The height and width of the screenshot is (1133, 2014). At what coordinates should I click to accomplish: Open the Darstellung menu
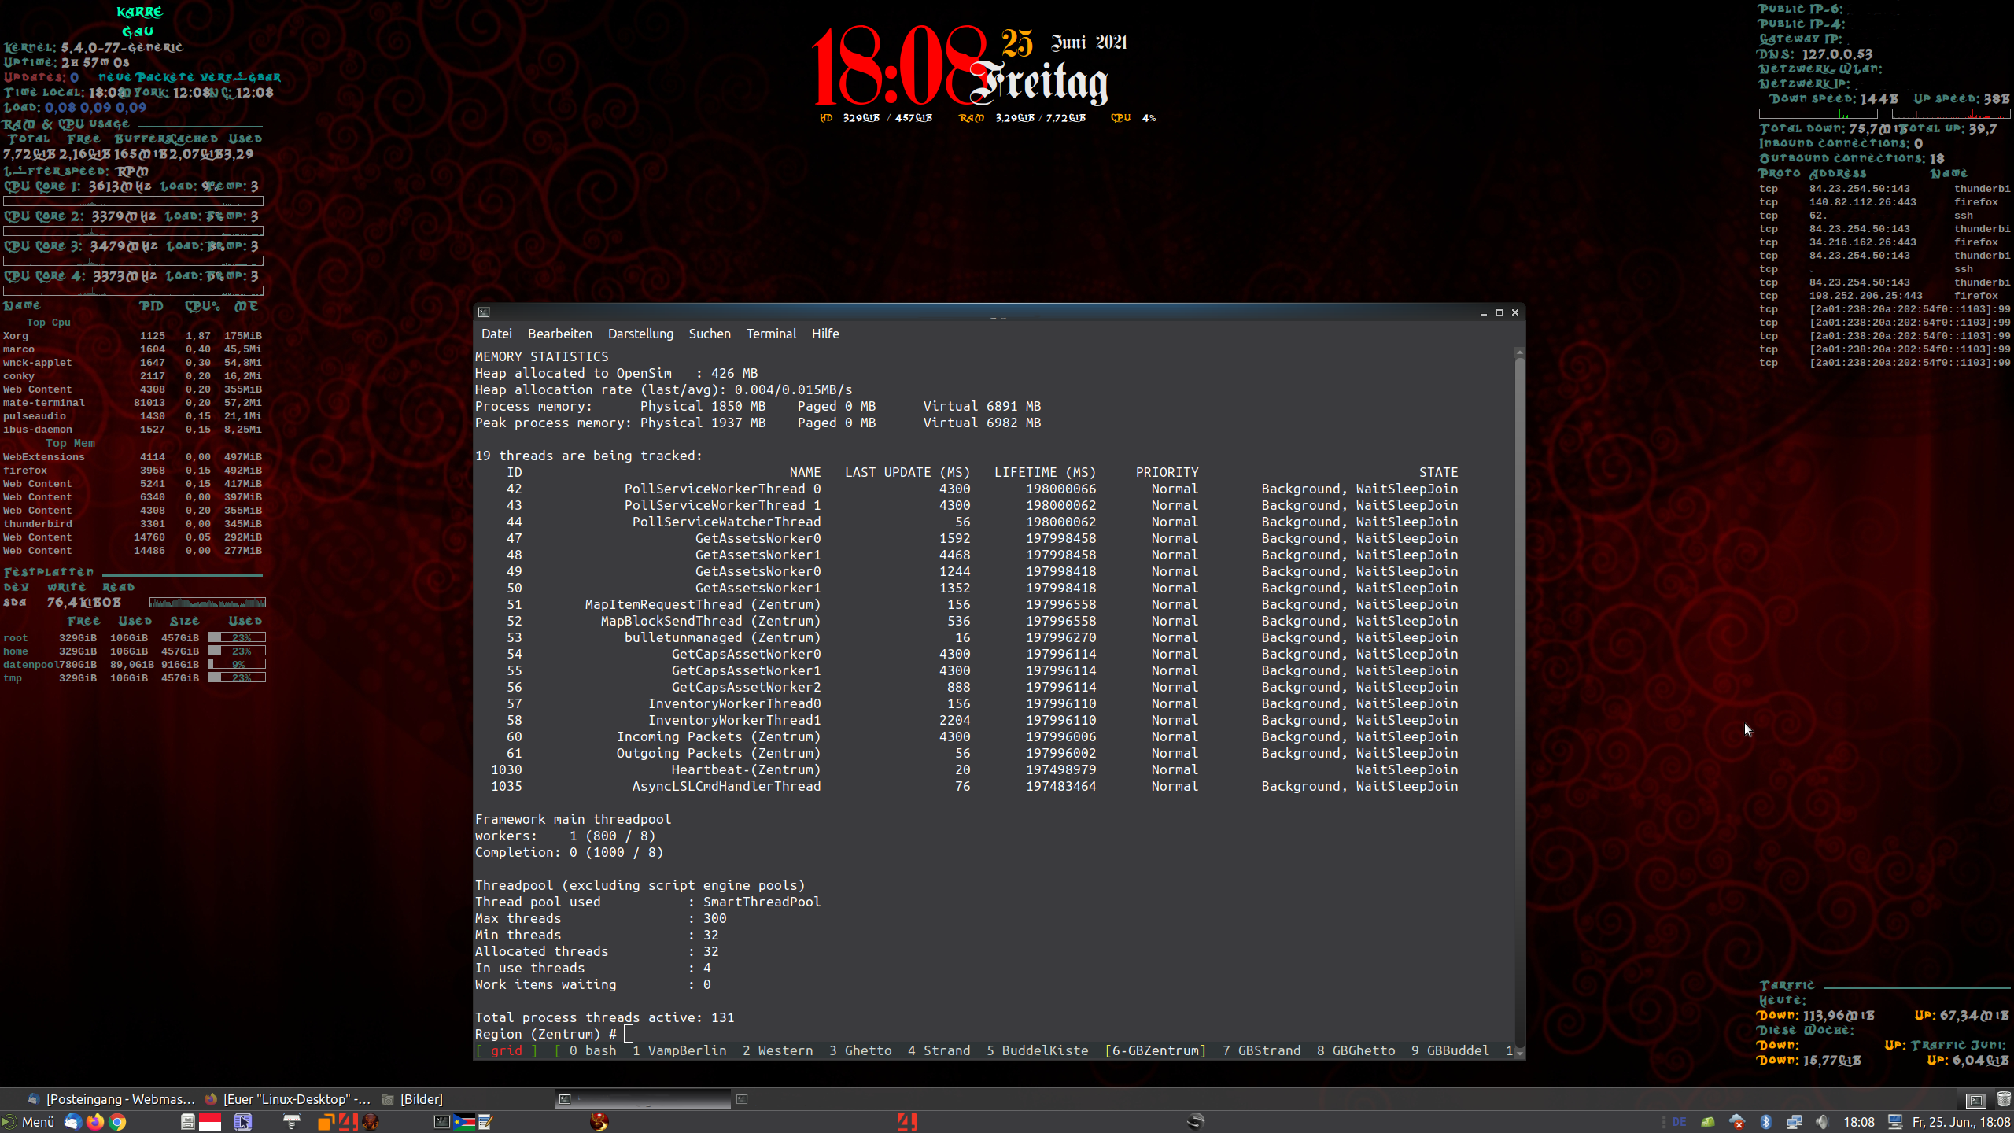point(640,334)
